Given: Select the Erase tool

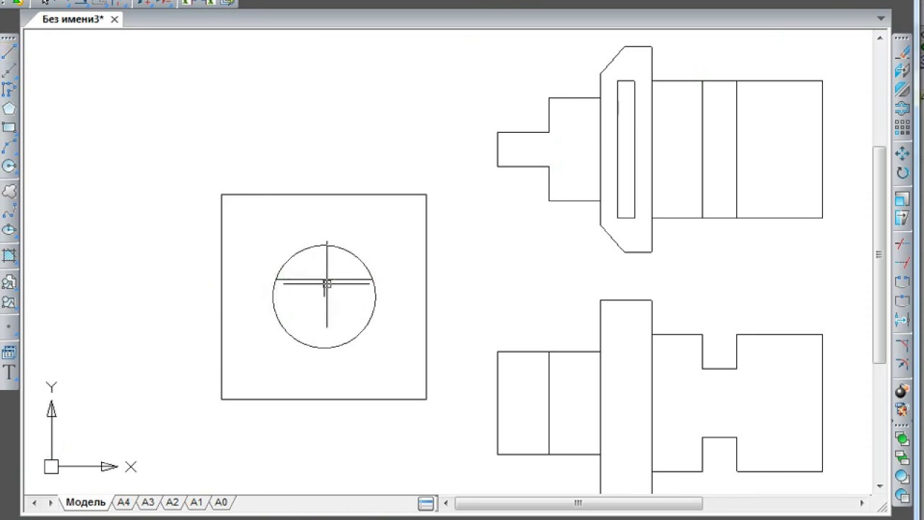Looking at the screenshot, I should click(902, 52).
